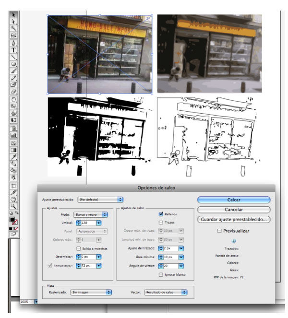Click the swap fill and stroke arrows
This screenshot has height=318, width=288.
[16, 213]
